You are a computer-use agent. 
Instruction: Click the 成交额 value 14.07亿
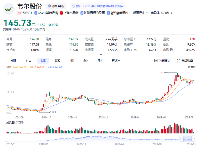pos(112,44)
